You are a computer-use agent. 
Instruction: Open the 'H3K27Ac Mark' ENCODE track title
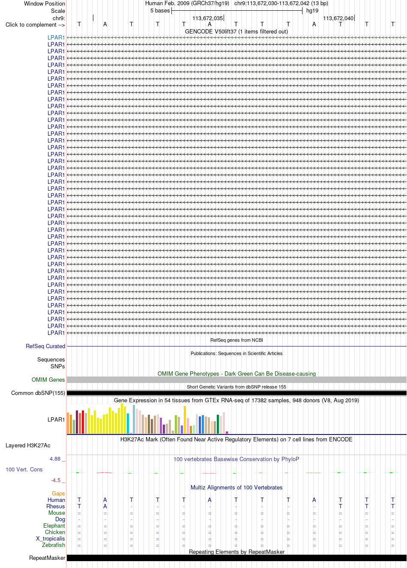236,439
